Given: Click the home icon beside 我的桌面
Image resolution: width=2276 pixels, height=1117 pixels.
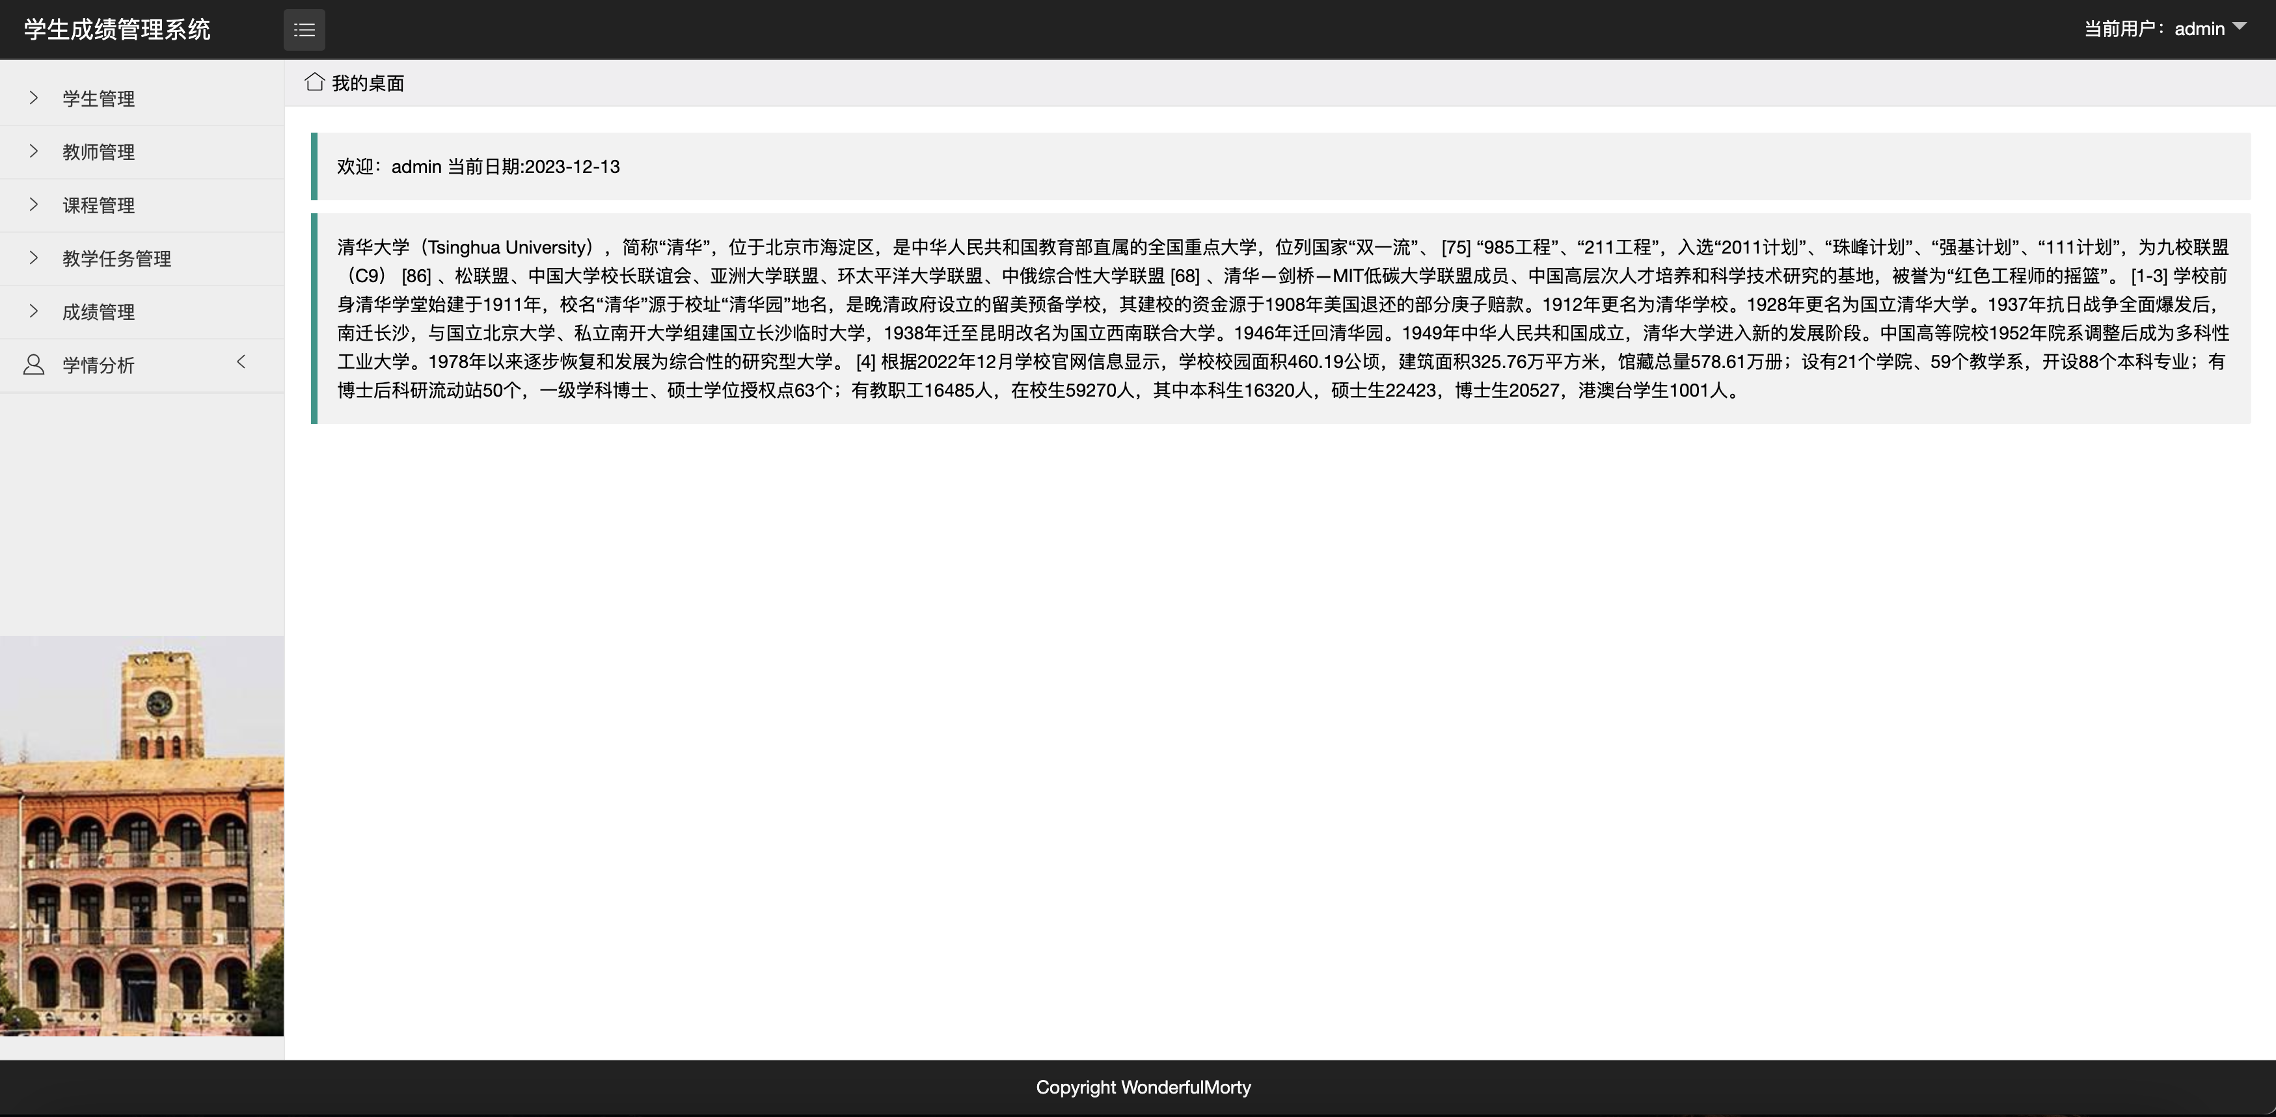Looking at the screenshot, I should (314, 82).
